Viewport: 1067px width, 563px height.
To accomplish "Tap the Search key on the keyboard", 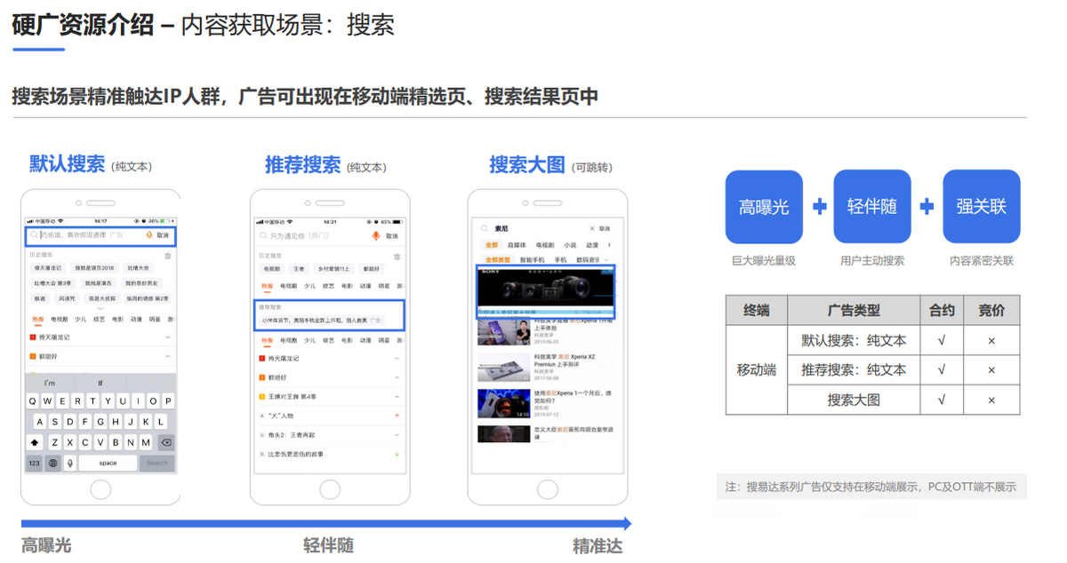I will point(156,463).
